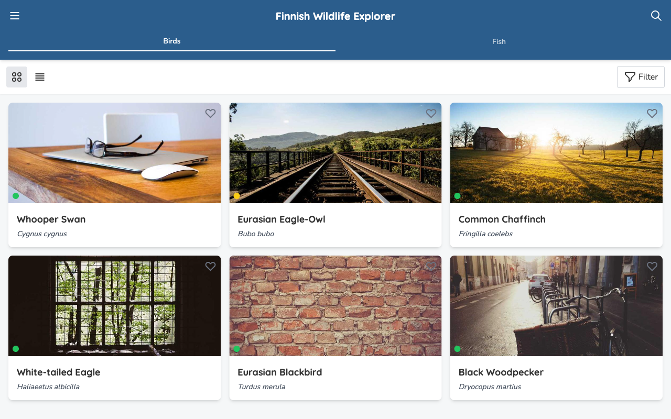Favorite the Eurasian Eagle-Owl card
The image size is (671, 419).
pyautogui.click(x=431, y=113)
